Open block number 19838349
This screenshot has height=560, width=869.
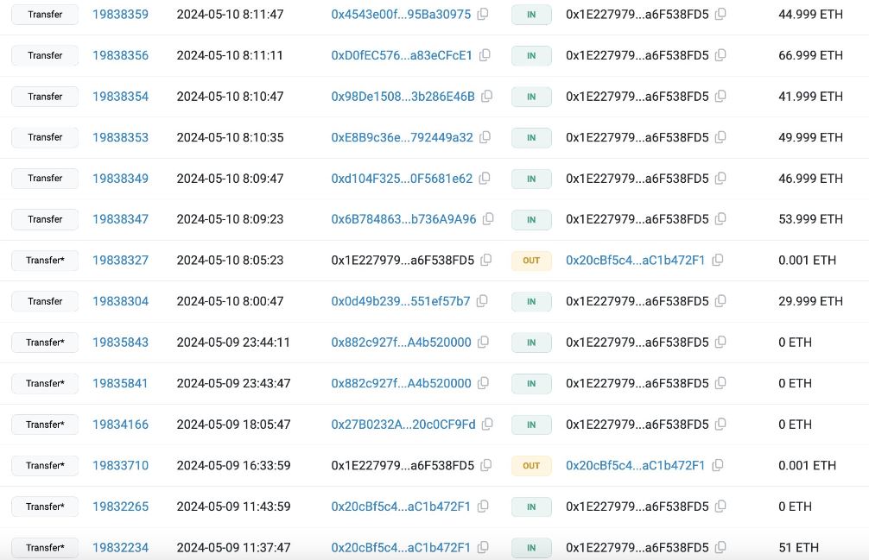pyautogui.click(x=120, y=178)
